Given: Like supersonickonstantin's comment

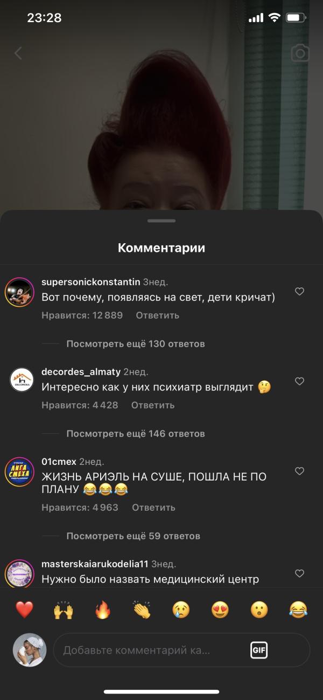Looking at the screenshot, I should point(300,292).
